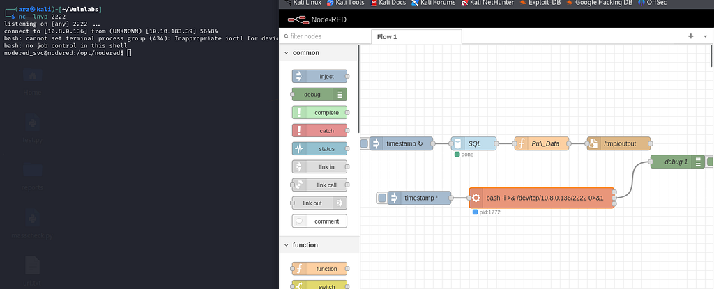Select the inject node in palette
Screen dimensions: 714x289
pyautogui.click(x=319, y=77)
